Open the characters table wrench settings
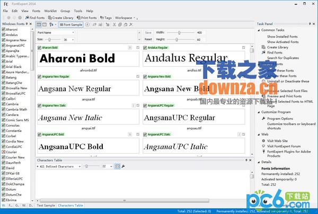The image size is (318, 214). coord(123,166)
